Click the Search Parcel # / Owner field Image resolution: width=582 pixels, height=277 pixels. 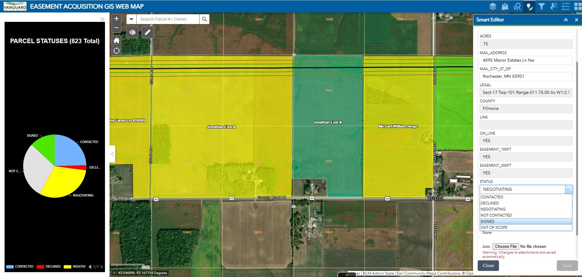(x=168, y=19)
